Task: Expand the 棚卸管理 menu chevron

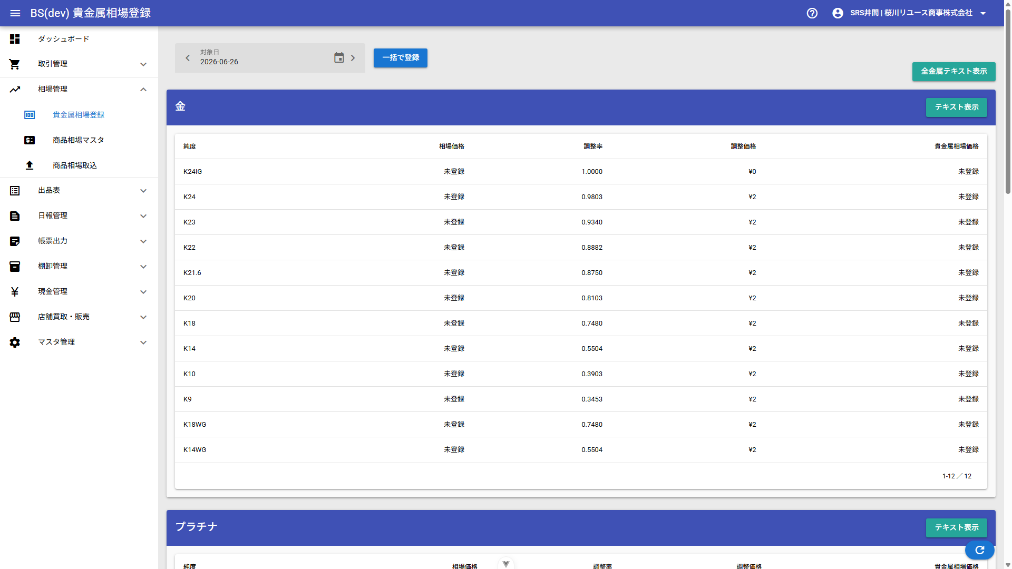Action: click(143, 267)
